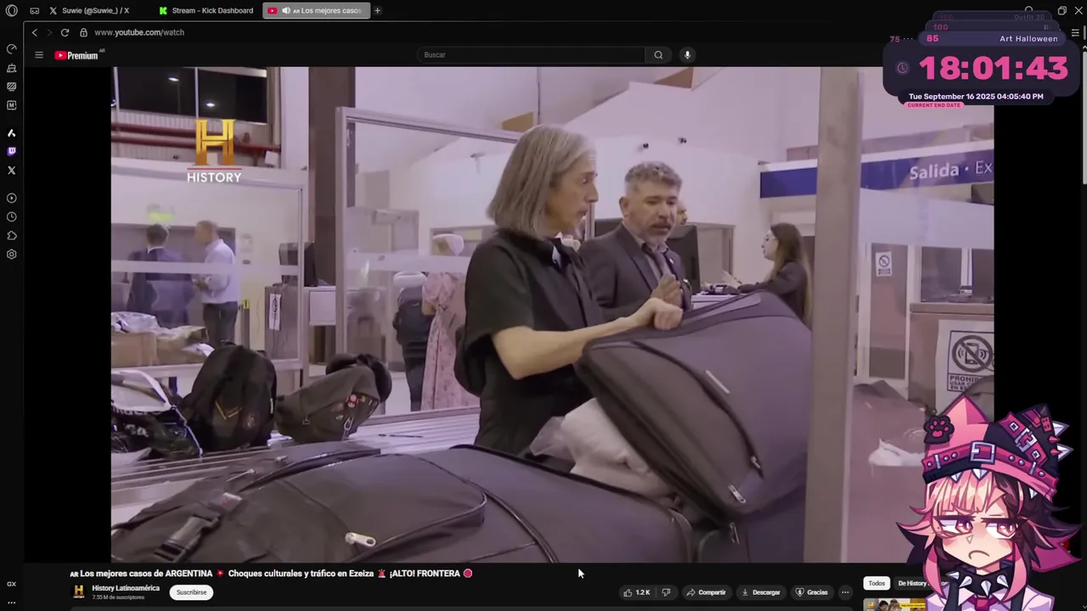Image resolution: width=1087 pixels, height=611 pixels.
Task: Open X panel in sidebar
Action: point(11,171)
